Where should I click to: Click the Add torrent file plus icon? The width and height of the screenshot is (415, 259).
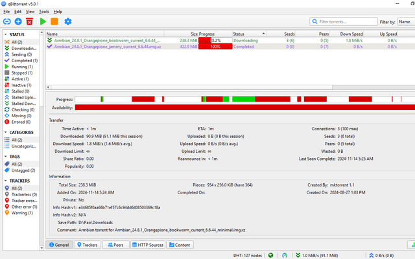tap(18, 21)
